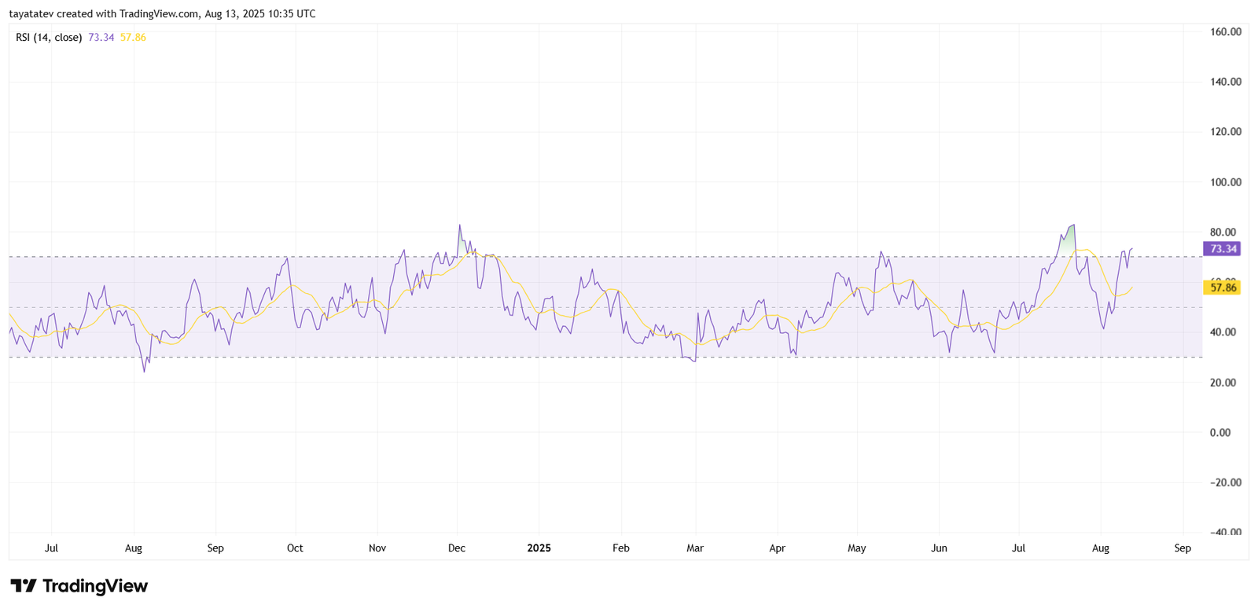Viewport: 1258px width, 612px height.
Task: Click the Sep label at far right of time axis
Action: click(1183, 548)
